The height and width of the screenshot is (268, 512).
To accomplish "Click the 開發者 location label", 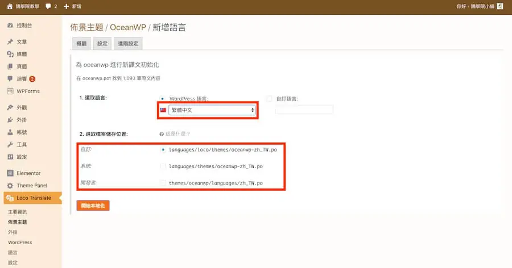I will click(88, 183).
